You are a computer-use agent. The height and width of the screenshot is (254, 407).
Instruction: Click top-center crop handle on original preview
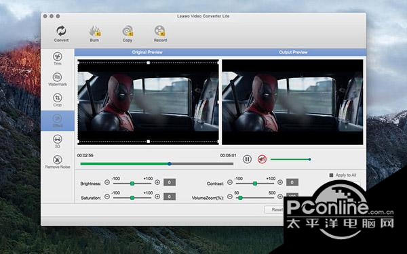click(x=148, y=63)
